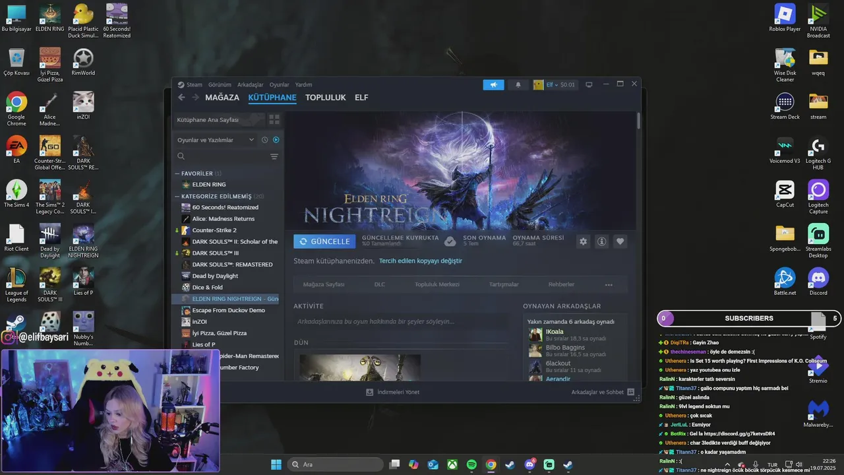Open Nightreign manage settings gear
The height and width of the screenshot is (475, 844).
(583, 241)
